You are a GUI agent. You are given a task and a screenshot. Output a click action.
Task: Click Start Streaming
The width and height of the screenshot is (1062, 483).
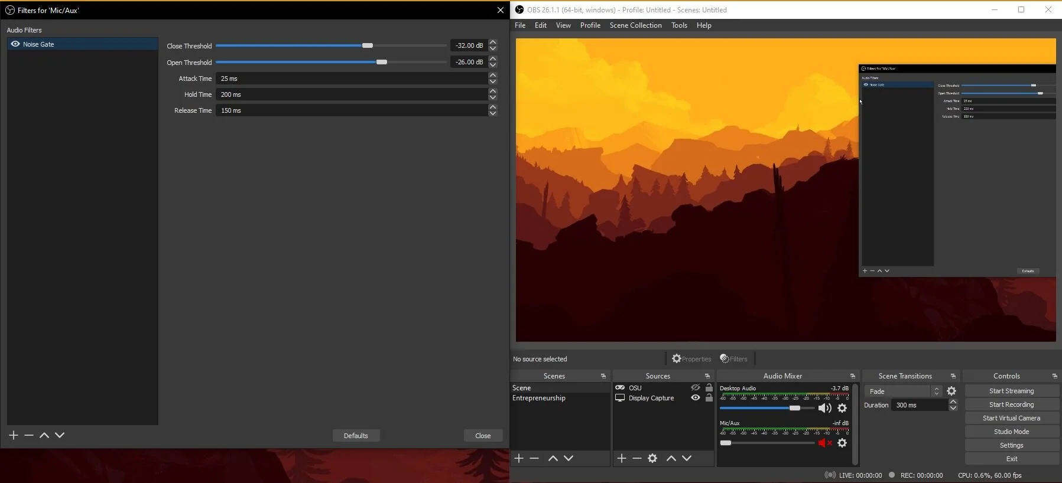point(1012,391)
